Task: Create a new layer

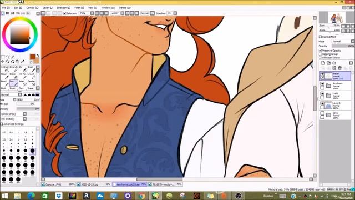Action: (x=323, y=63)
